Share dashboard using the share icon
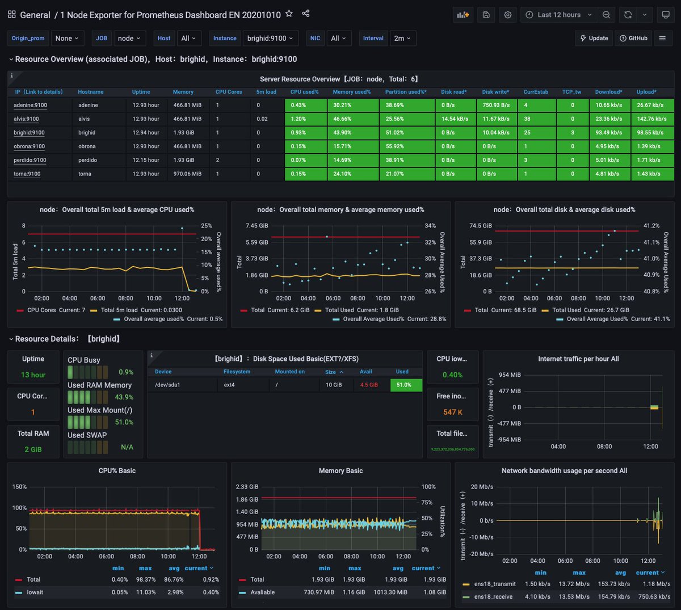Viewport: 681px width, 610px height. pyautogui.click(x=306, y=14)
